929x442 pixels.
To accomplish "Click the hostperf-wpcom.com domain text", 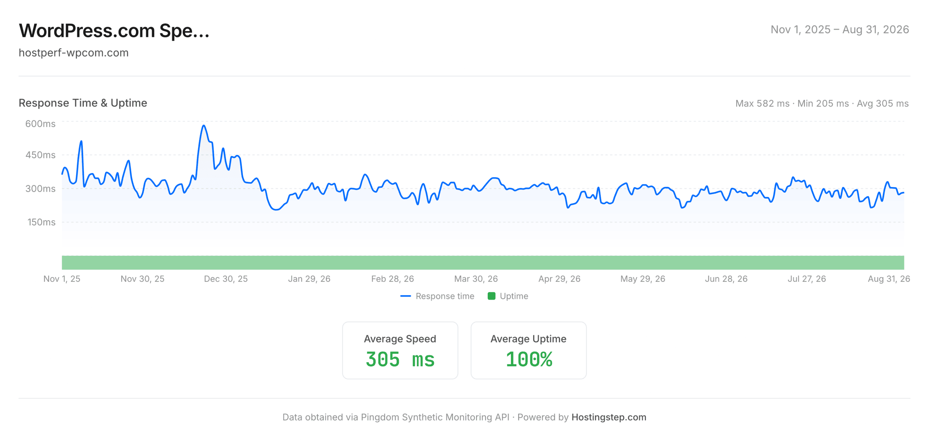I will pos(74,53).
